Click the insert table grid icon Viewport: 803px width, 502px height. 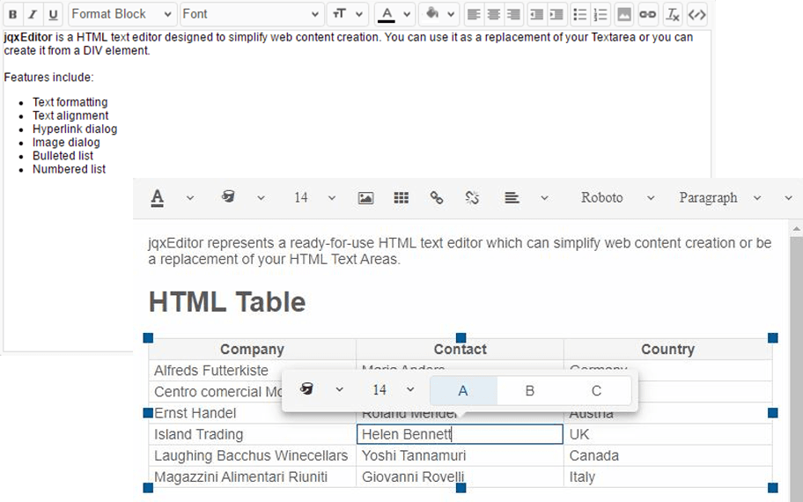tap(401, 198)
